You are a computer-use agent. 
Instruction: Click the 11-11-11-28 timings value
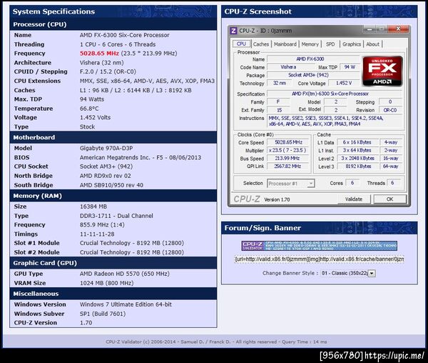pos(97,234)
